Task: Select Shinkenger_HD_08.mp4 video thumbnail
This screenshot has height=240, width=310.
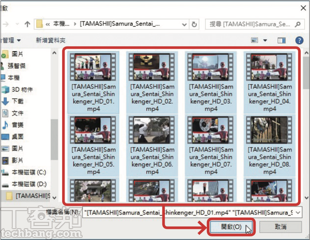Action: point(269,130)
